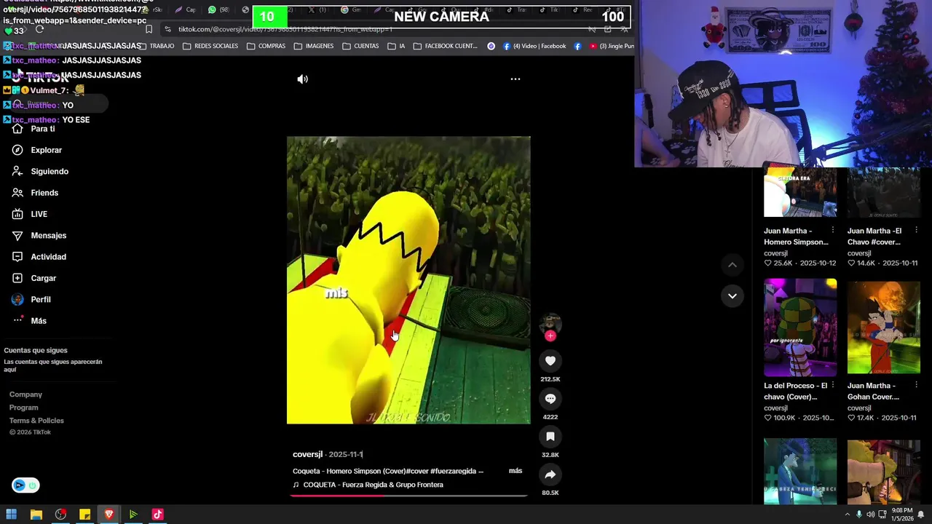Open the Juan Martha - El Chavo thumbnail
This screenshot has width=932, height=524.
point(884,192)
